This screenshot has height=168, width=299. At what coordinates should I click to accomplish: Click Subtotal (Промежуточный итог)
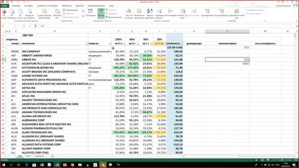[x=237, y=14]
